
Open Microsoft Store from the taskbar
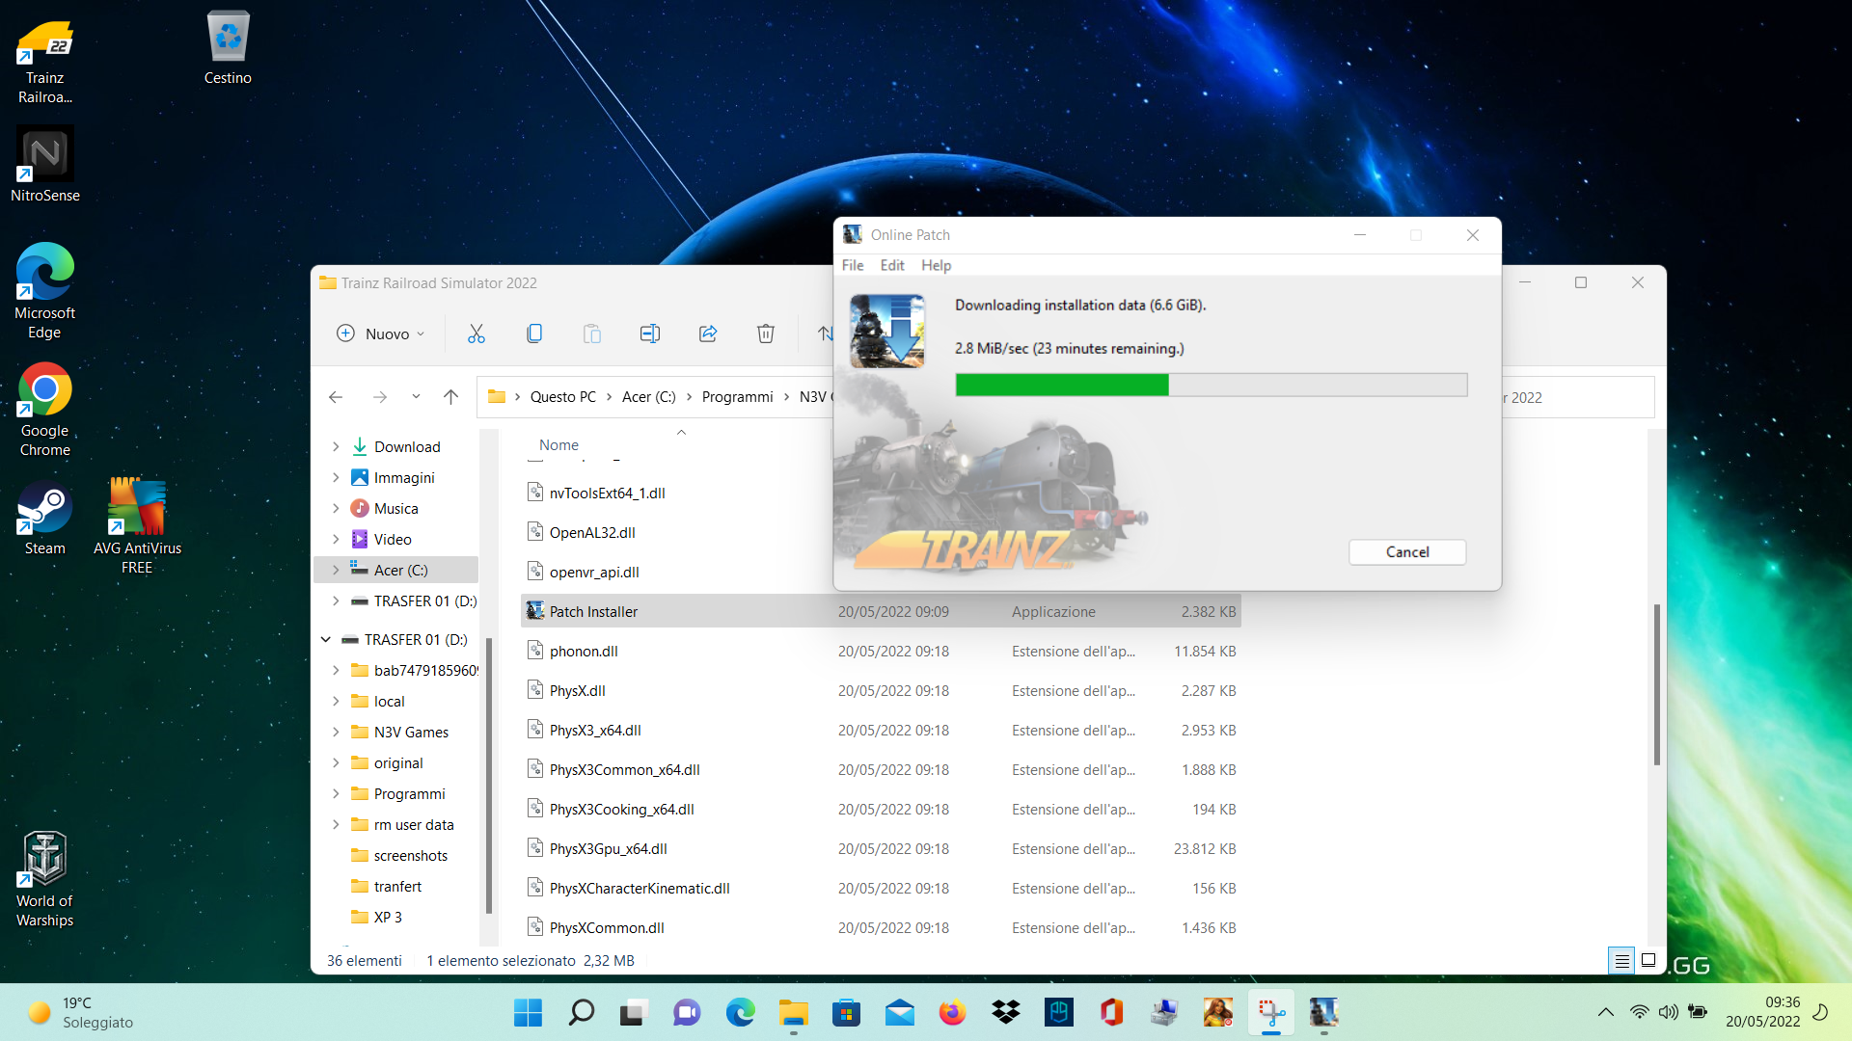846,1013
